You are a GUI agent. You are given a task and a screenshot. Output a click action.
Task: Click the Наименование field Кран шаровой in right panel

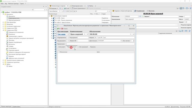151,19
